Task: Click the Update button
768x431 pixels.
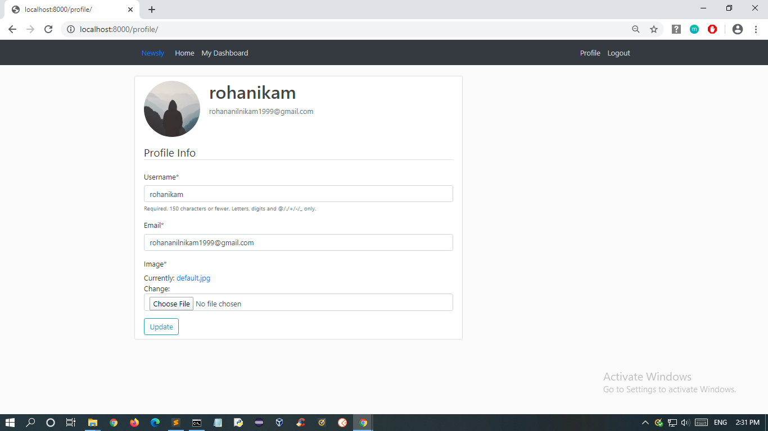Action: (x=161, y=327)
